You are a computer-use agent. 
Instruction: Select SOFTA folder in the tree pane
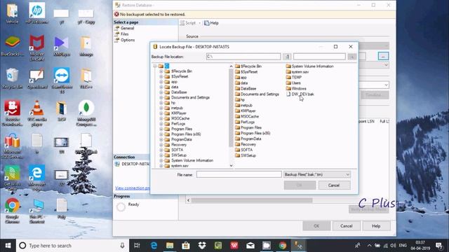point(174,150)
